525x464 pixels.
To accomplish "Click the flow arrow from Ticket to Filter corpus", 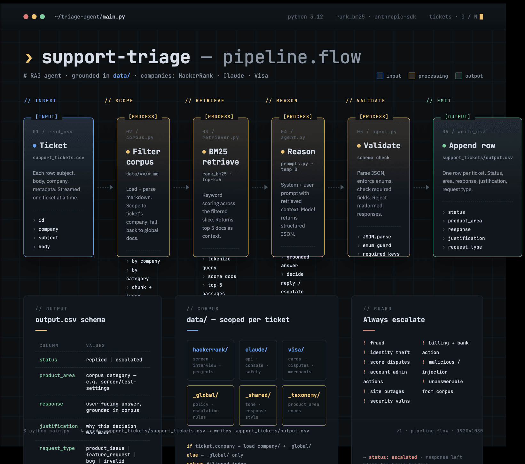I will (105, 187).
